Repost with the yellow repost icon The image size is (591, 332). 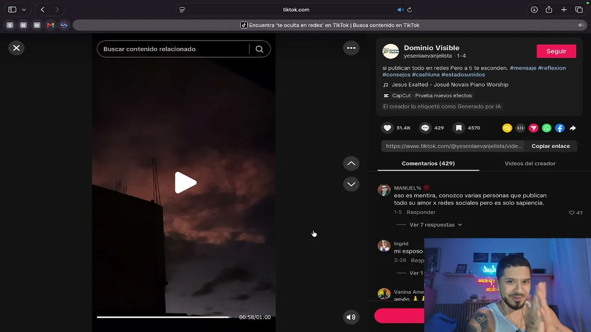(507, 128)
